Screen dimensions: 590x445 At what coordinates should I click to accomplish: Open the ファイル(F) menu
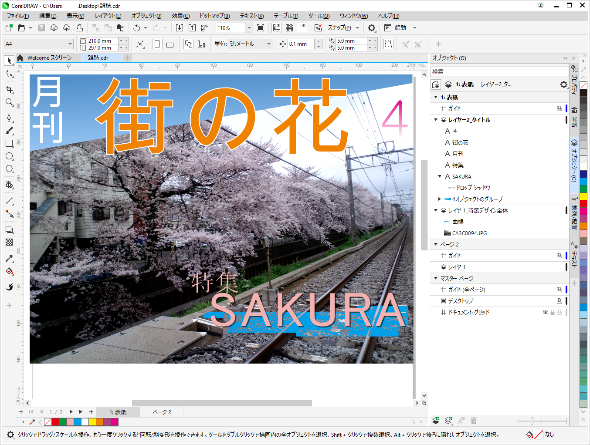coord(18,16)
